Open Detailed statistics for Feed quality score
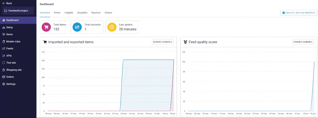Image resolution: width=318 pixels, height=118 pixels. pyautogui.click(x=303, y=42)
